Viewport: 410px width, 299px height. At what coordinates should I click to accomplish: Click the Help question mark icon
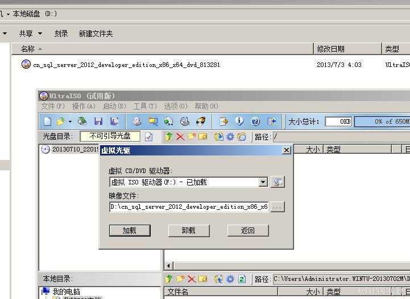pyautogui.click(x=255, y=121)
